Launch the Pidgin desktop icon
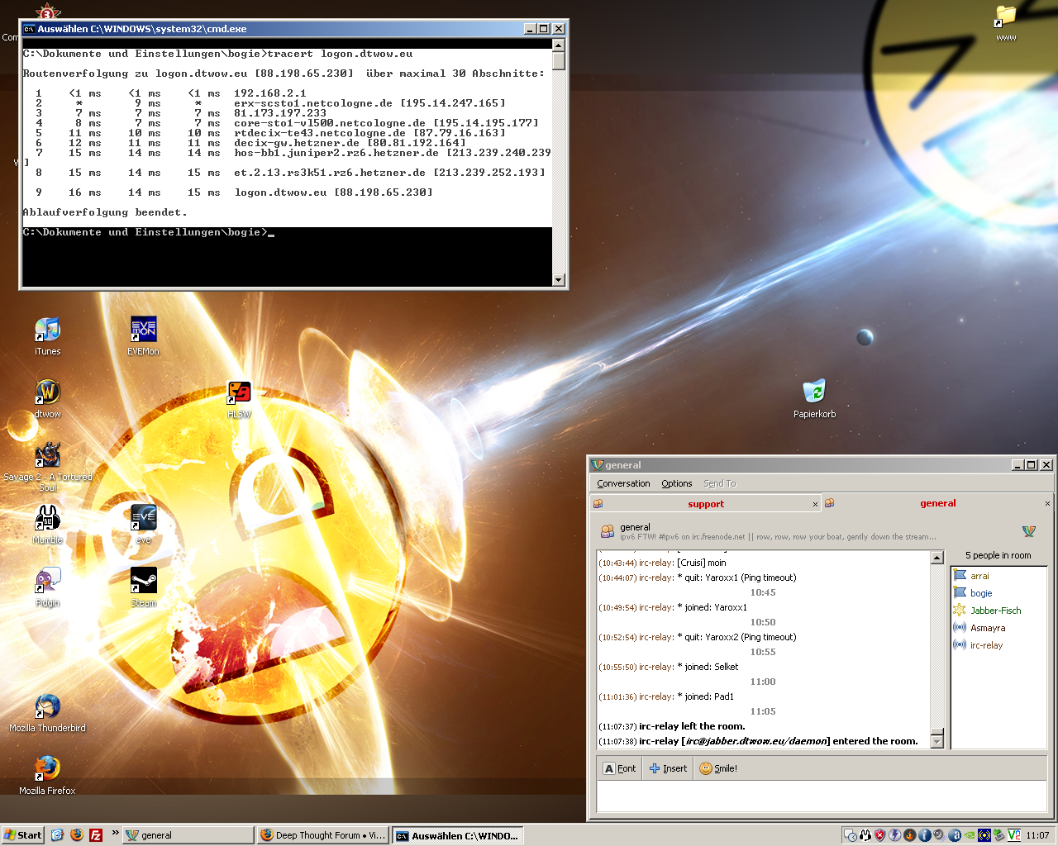Screen dimensions: 1058x846 47,582
